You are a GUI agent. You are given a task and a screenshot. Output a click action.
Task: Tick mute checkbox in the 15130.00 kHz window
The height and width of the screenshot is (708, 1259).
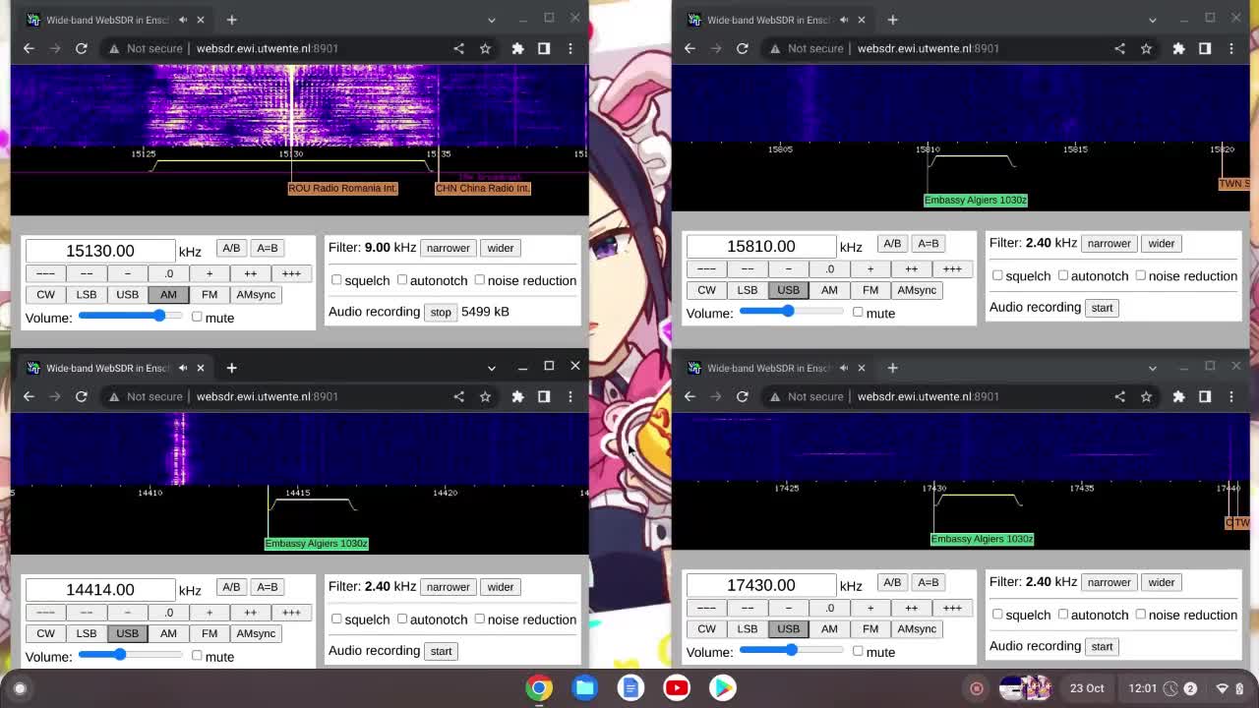coord(197,317)
